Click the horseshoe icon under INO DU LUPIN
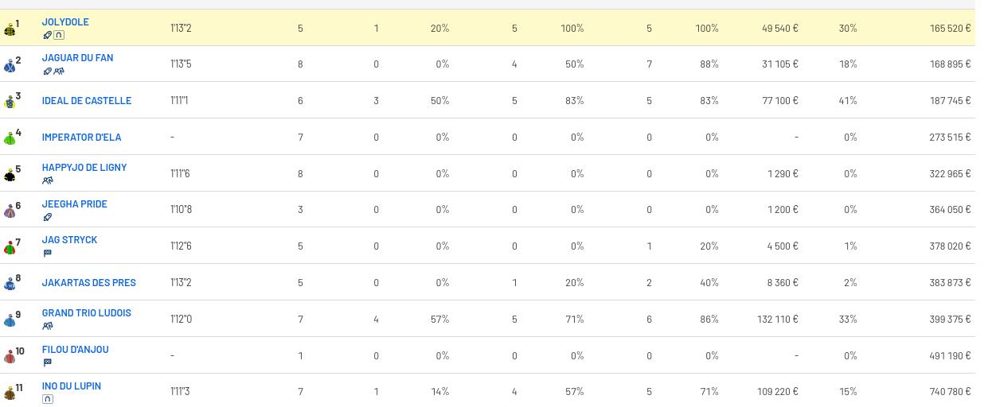The height and width of the screenshot is (407, 984). (48, 399)
